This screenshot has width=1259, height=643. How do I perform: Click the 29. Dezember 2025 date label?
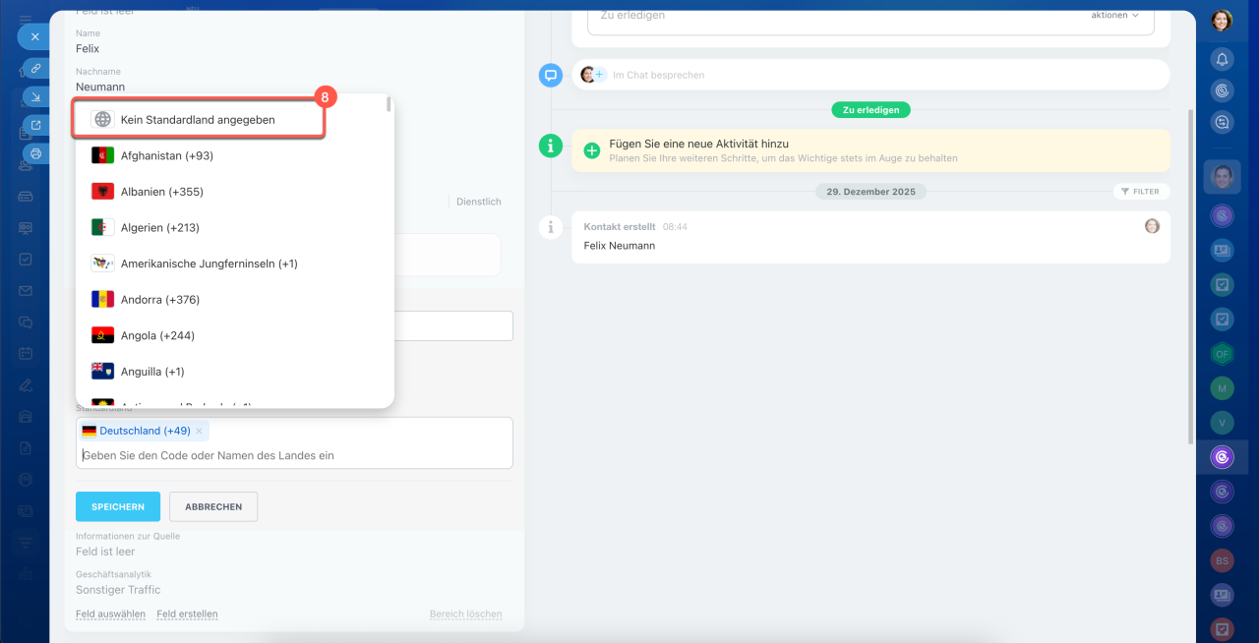(x=870, y=192)
